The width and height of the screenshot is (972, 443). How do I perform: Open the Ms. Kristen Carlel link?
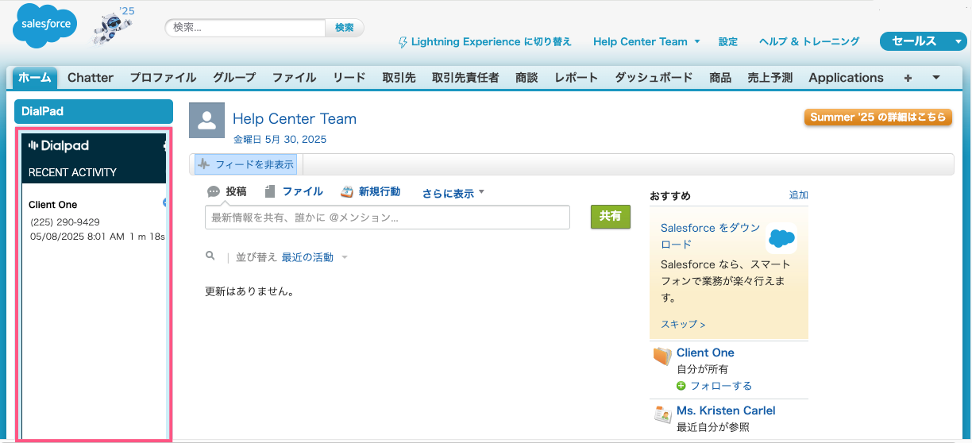pos(726,410)
